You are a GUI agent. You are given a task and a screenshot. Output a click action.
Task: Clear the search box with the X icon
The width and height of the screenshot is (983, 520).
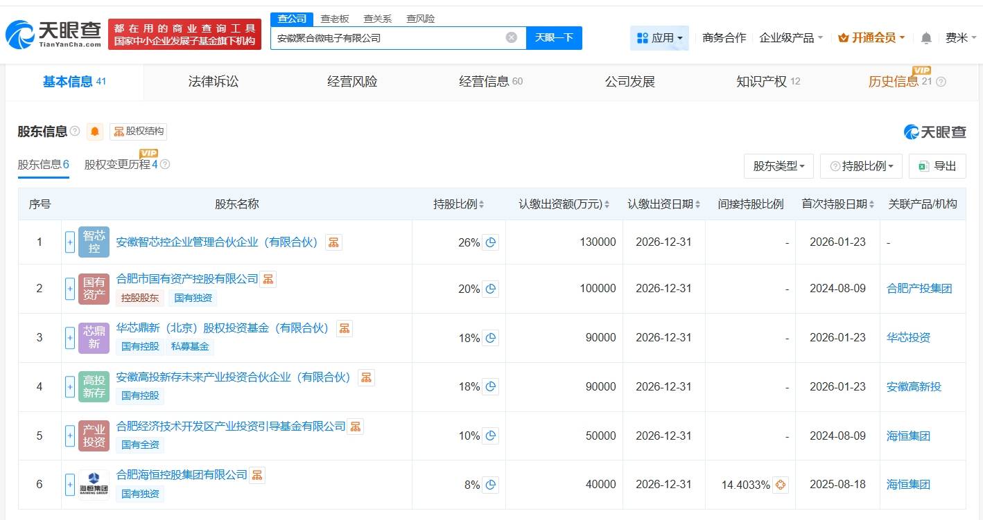click(x=511, y=37)
